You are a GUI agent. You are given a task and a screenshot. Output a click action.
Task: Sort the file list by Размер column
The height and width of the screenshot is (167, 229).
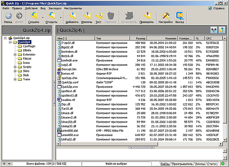(x=140, y=39)
